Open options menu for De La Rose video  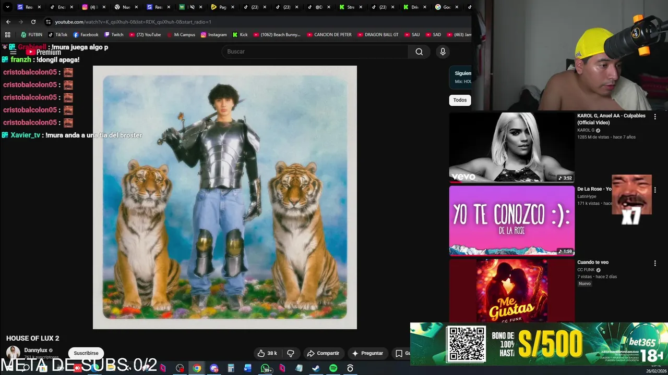pyautogui.click(x=655, y=190)
